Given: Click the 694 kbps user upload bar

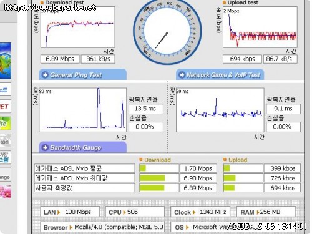Looking at the screenshot, I should tap(243, 188).
